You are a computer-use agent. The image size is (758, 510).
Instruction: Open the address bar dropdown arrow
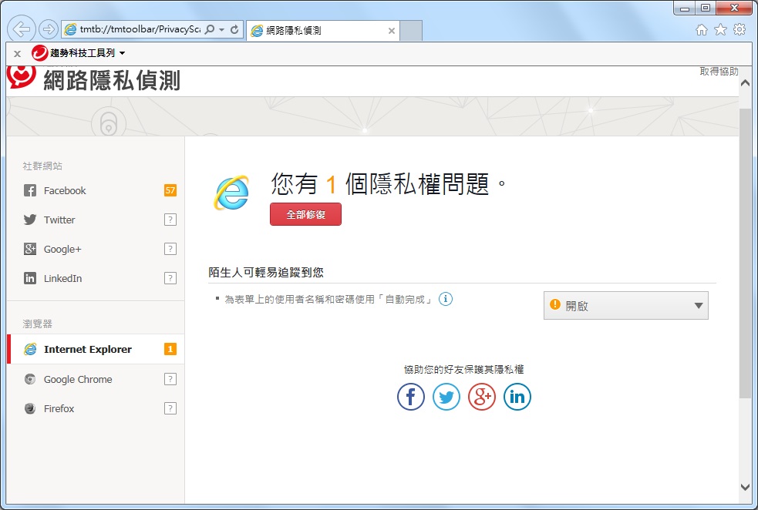coord(222,30)
